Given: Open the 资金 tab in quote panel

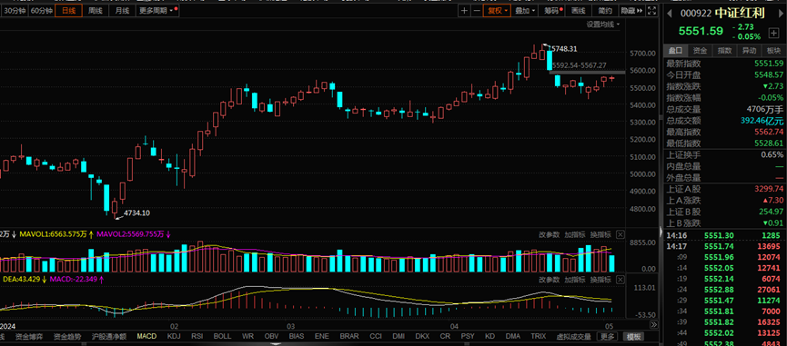Looking at the screenshot, I should coord(700,51).
